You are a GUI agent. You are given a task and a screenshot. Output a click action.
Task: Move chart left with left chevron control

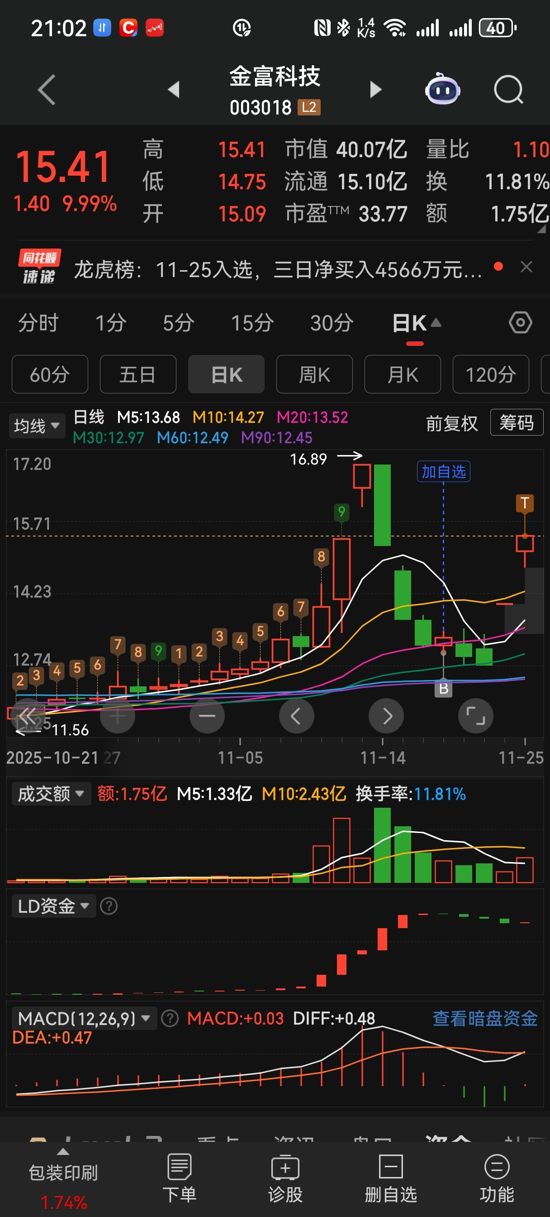[296, 716]
